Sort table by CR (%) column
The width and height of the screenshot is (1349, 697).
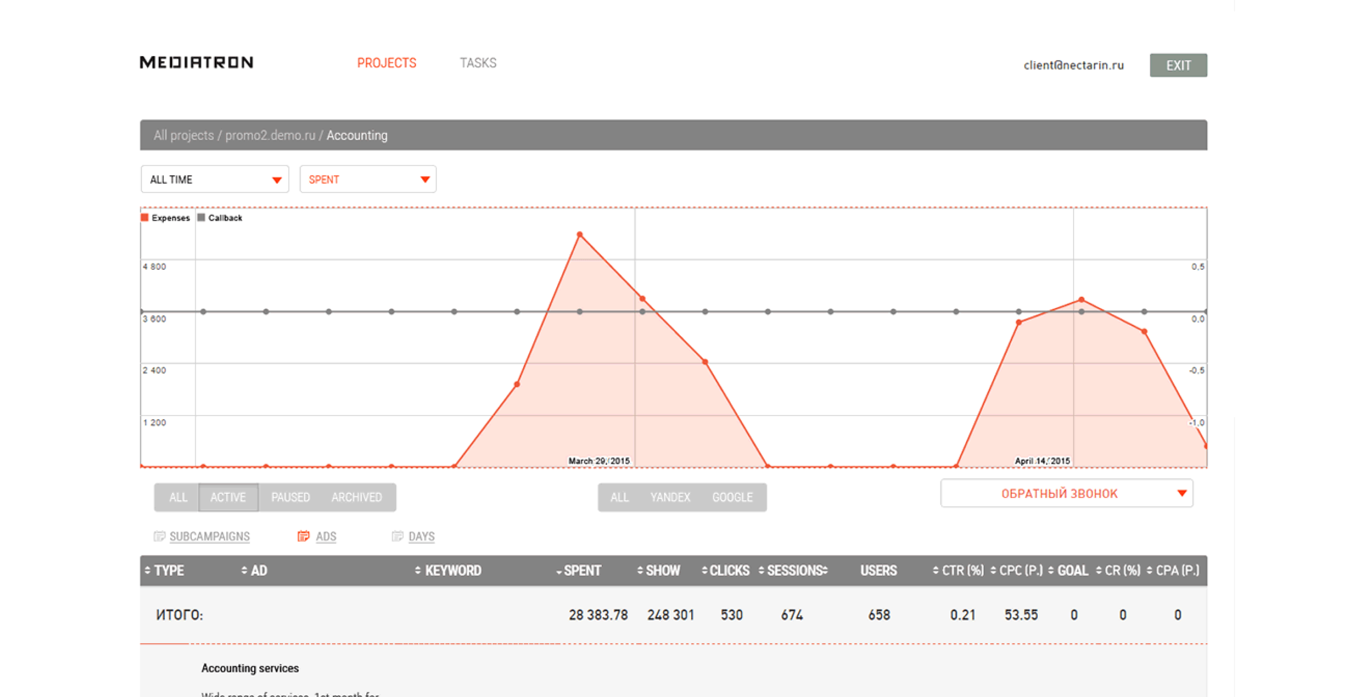tap(1118, 571)
